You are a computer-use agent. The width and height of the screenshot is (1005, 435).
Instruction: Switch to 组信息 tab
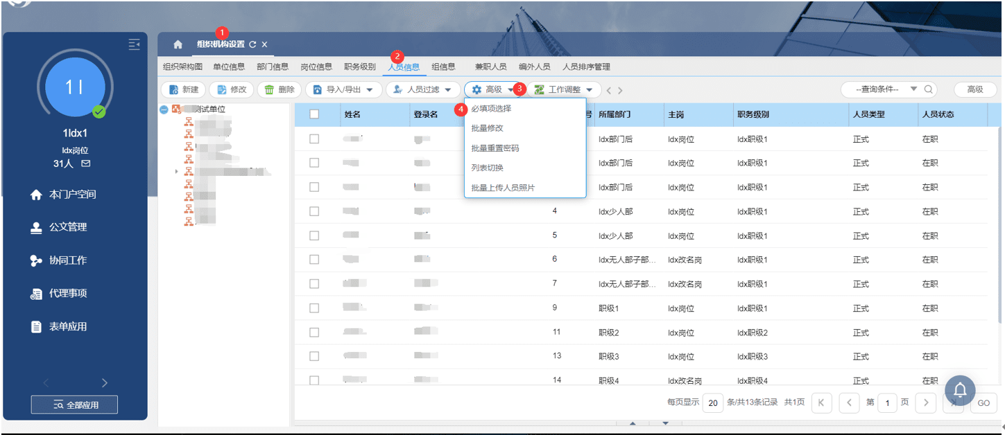(x=443, y=67)
